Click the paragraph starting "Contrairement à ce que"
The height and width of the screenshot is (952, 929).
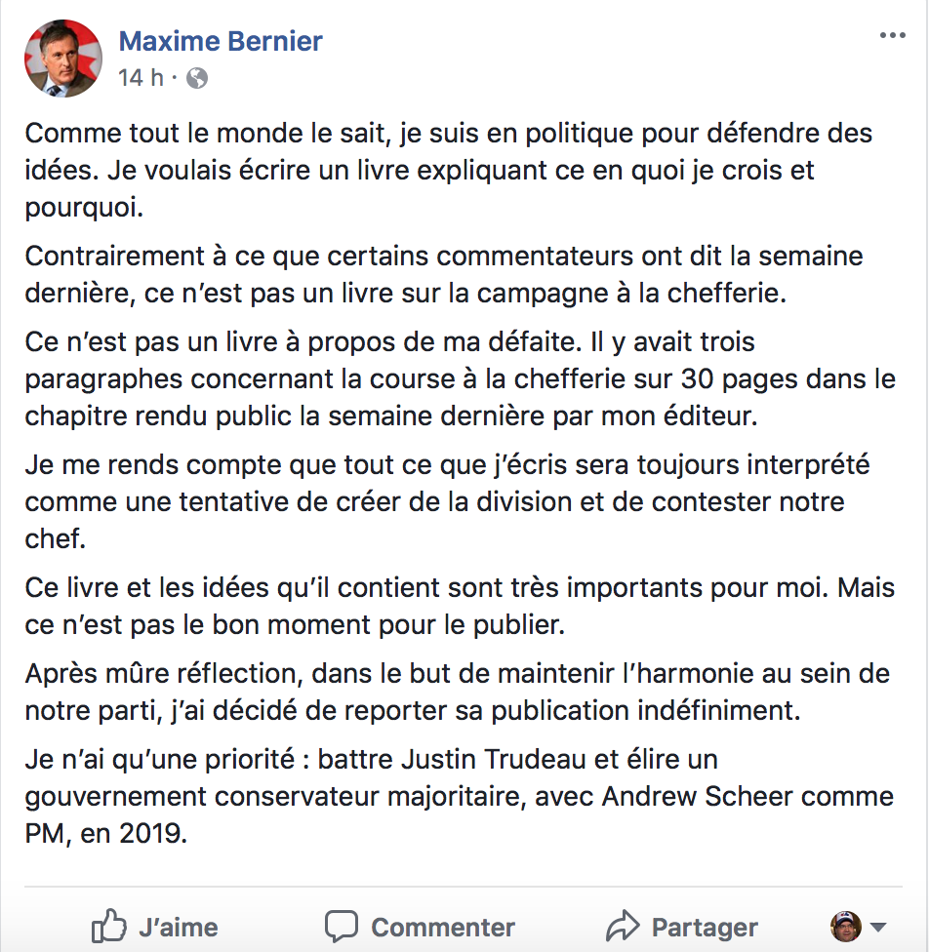pos(443,275)
